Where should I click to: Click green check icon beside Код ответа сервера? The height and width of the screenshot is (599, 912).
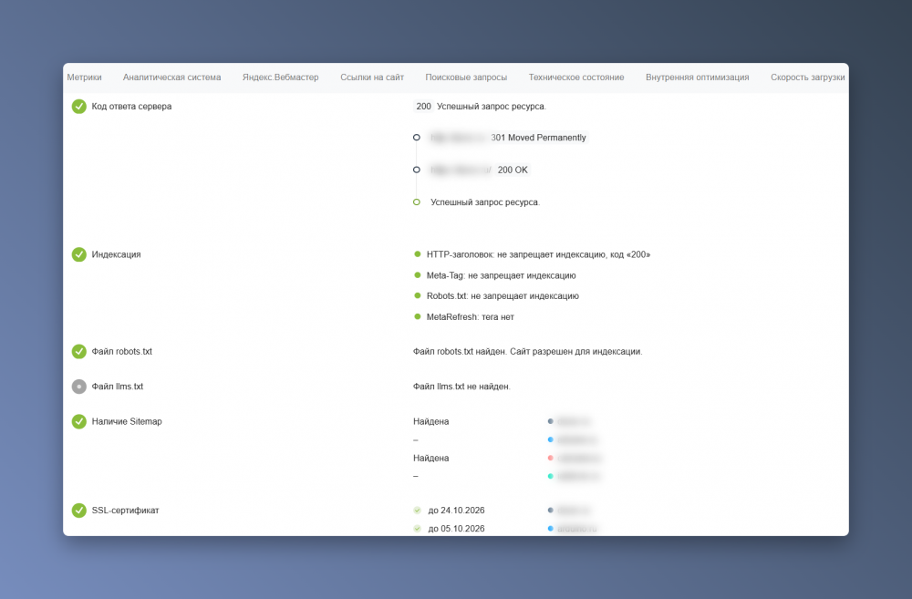[79, 107]
